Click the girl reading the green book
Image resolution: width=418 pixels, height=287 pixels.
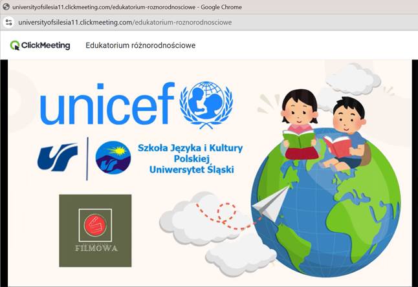click(x=300, y=124)
